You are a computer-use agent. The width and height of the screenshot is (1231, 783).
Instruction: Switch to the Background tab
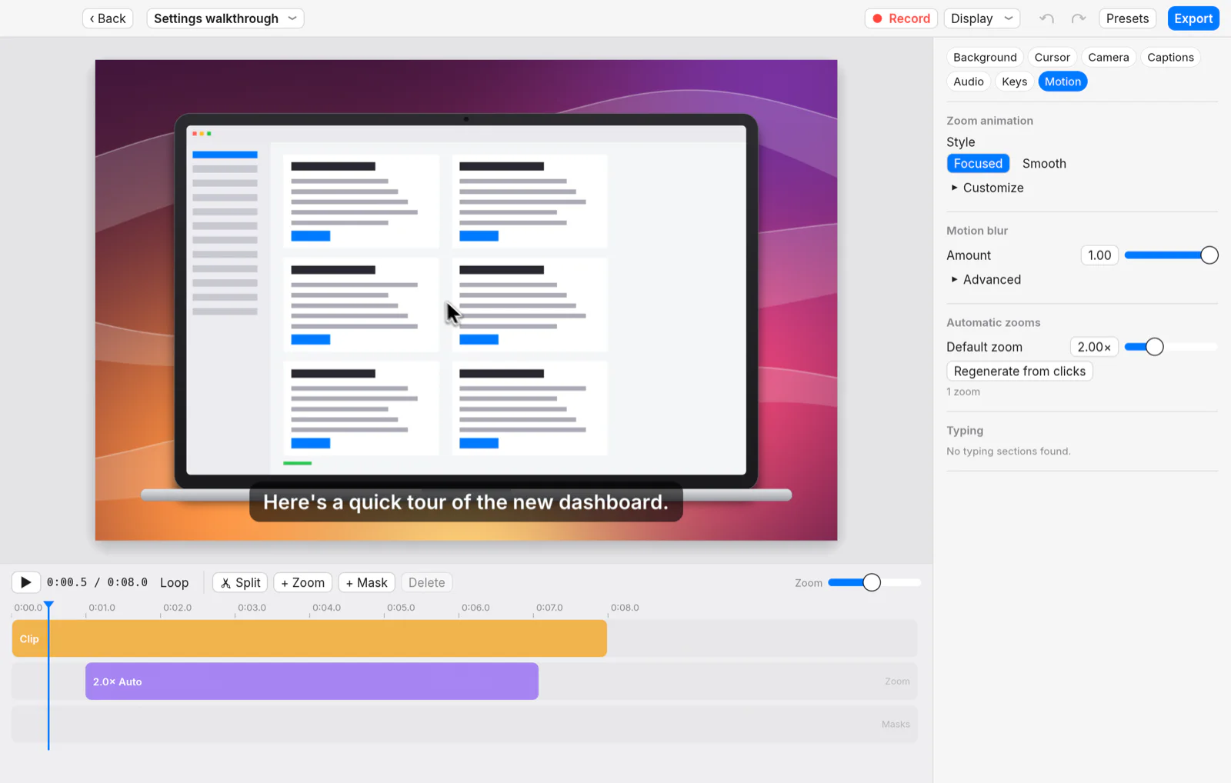coord(985,57)
